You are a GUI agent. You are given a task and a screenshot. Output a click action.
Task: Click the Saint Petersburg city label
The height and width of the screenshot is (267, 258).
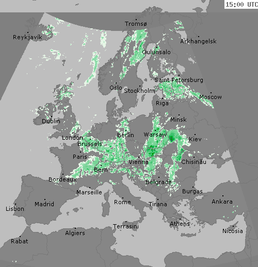click(x=179, y=80)
